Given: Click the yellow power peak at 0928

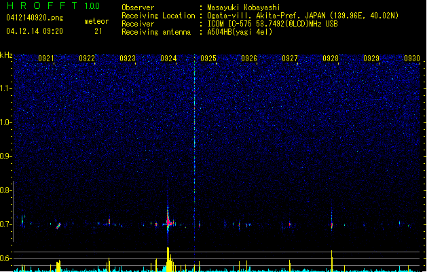Looking at the screenshot, I should click(332, 261).
